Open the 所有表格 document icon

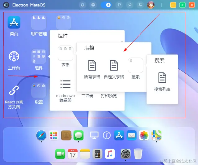click(x=92, y=65)
